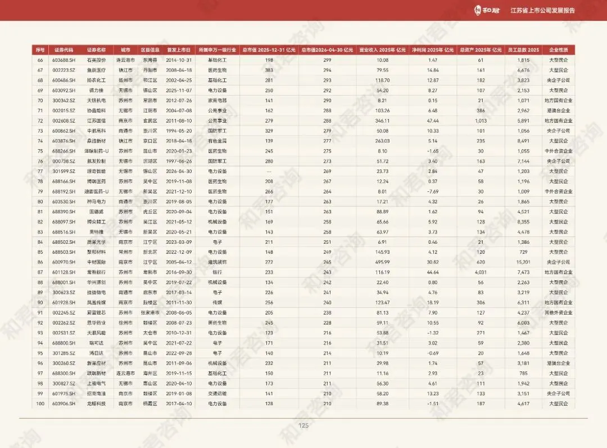The width and height of the screenshot is (607, 448).
Task: Click security code 002015.SZ
Action: coord(64,110)
